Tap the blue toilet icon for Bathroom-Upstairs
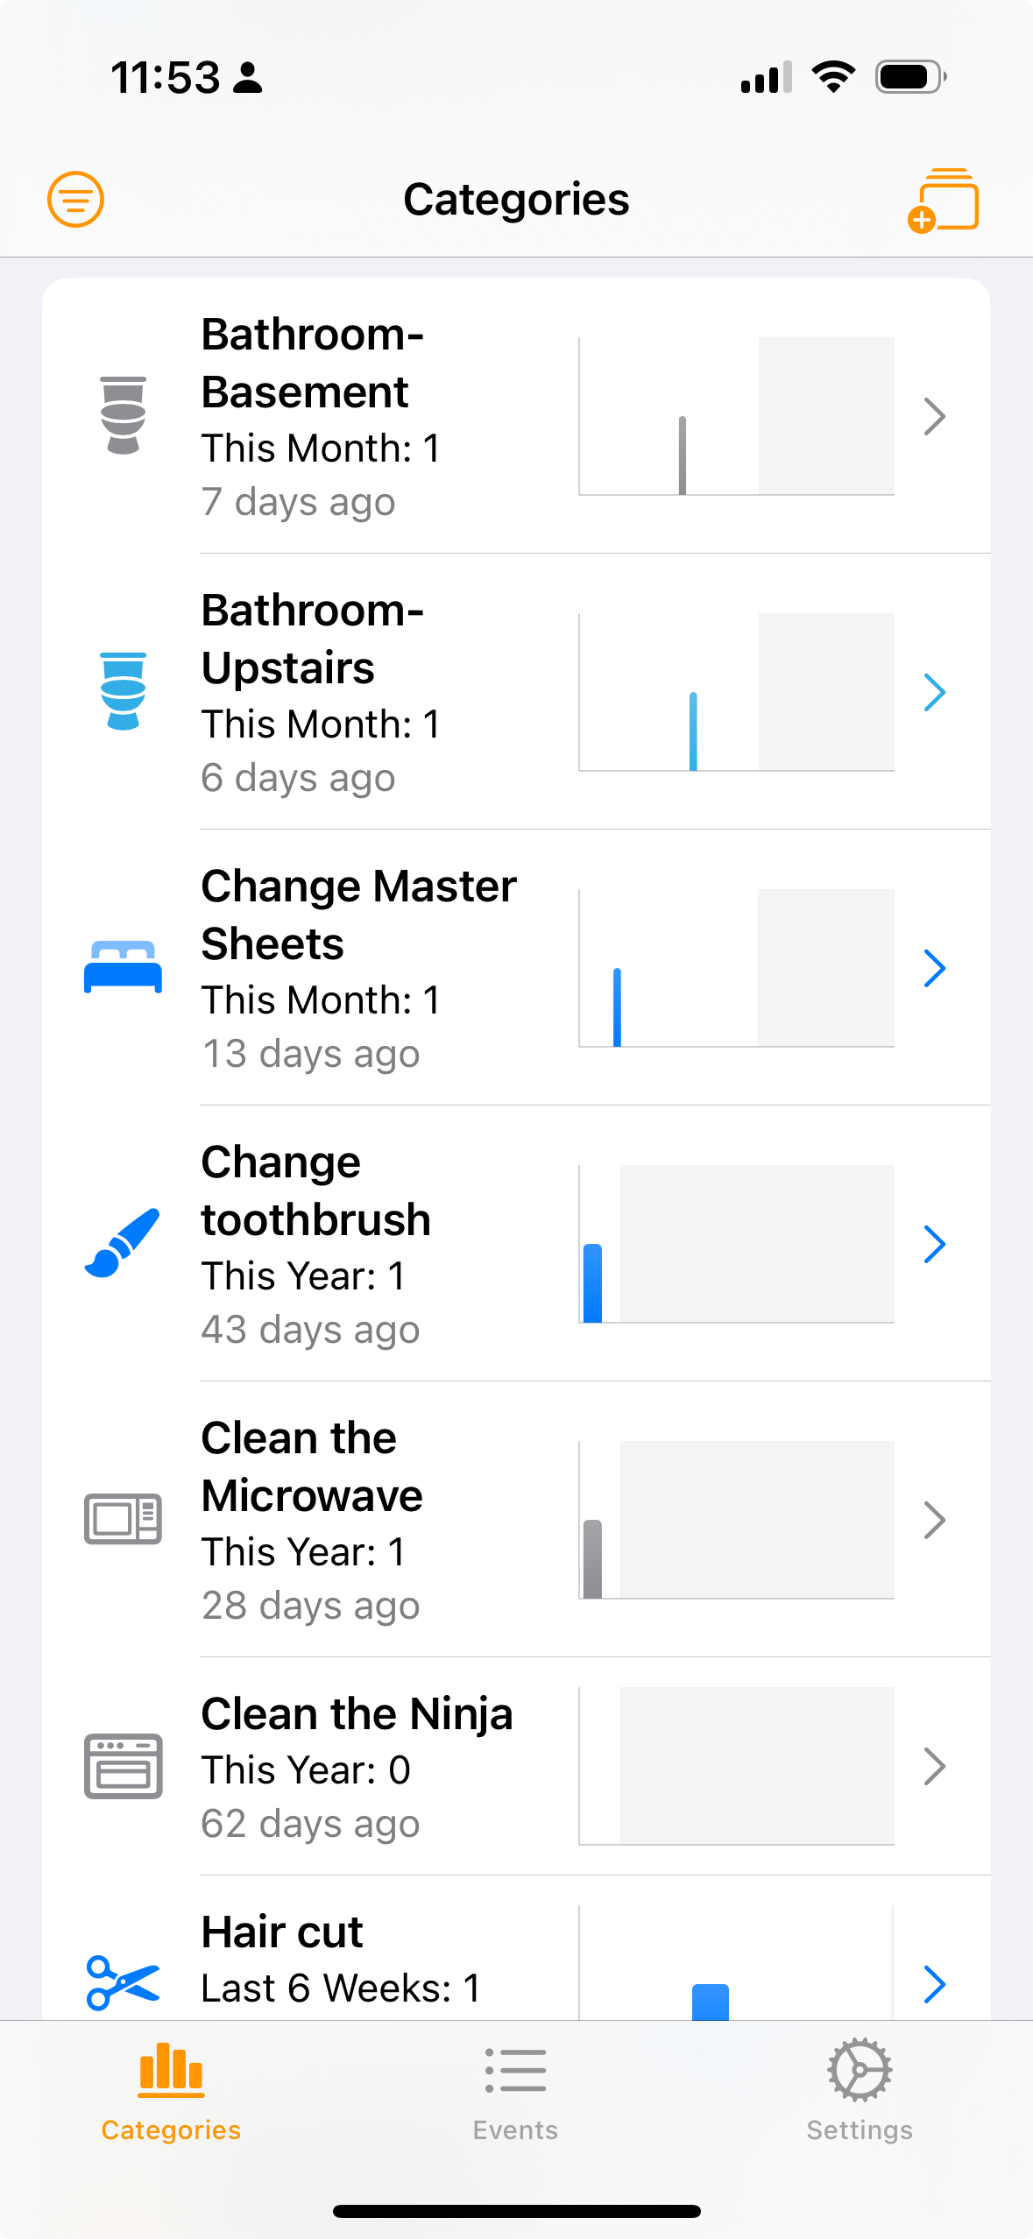 tap(123, 691)
